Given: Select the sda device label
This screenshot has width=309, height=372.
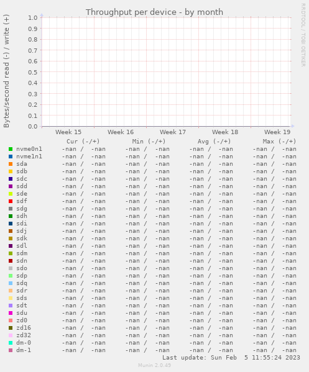Looking at the screenshot, I should click(22, 164).
